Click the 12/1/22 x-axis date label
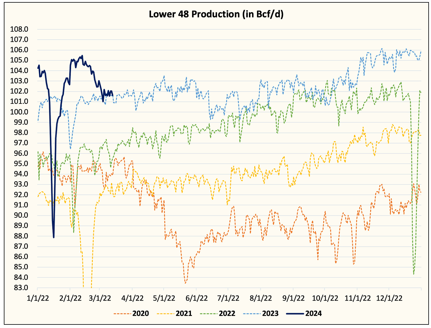This screenshot has width=431, height=328. (x=389, y=298)
